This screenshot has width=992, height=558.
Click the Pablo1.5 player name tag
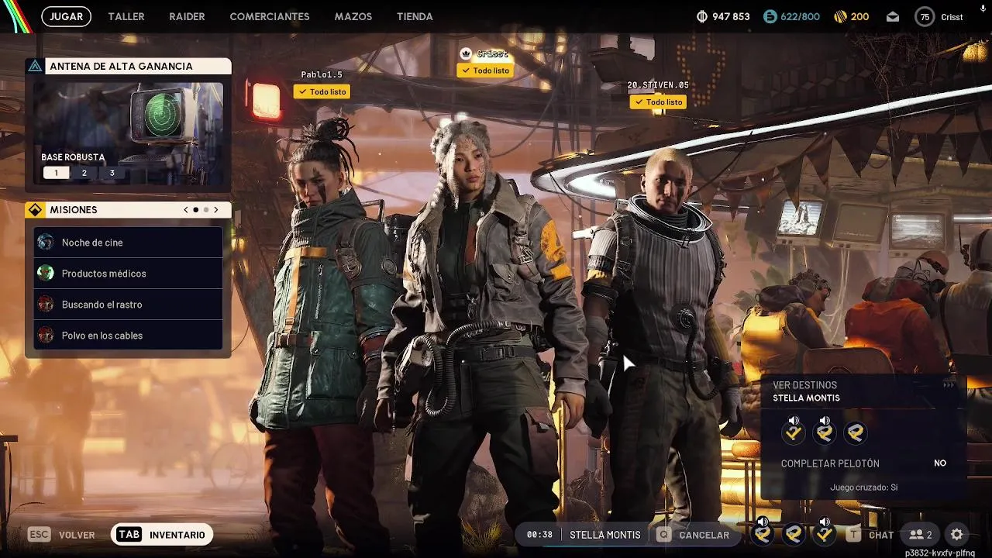click(x=322, y=75)
